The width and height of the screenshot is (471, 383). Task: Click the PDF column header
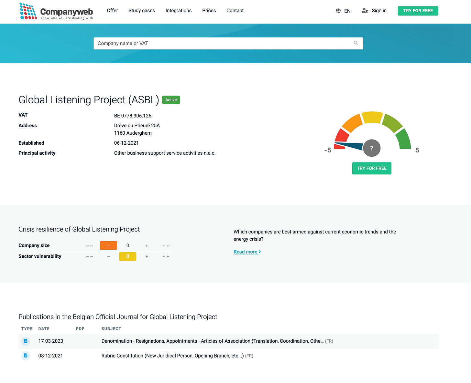pyautogui.click(x=80, y=329)
